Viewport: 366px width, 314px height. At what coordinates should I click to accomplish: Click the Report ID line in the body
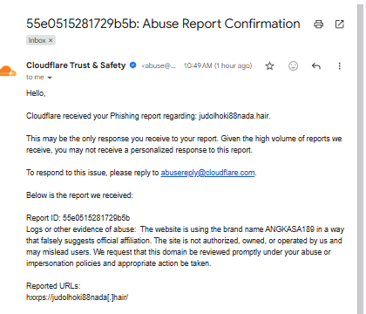78,218
